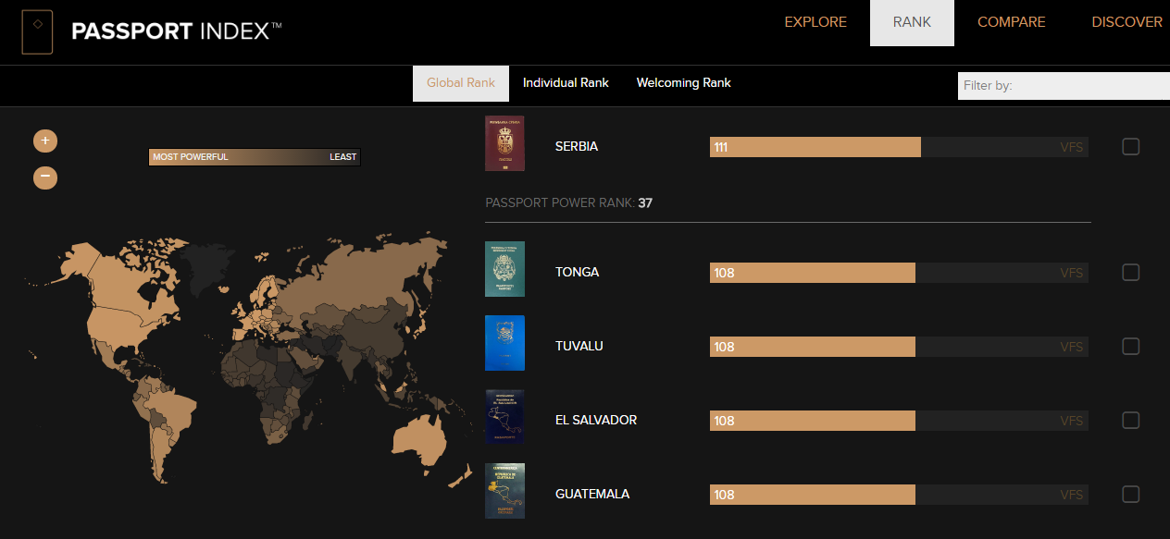The image size is (1170, 539).
Task: Switch to Global Rank tab
Action: point(461,83)
